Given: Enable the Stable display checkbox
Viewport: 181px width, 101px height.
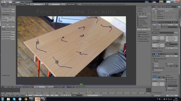Looking at the screenshot, I should pyautogui.click(x=138, y=26).
